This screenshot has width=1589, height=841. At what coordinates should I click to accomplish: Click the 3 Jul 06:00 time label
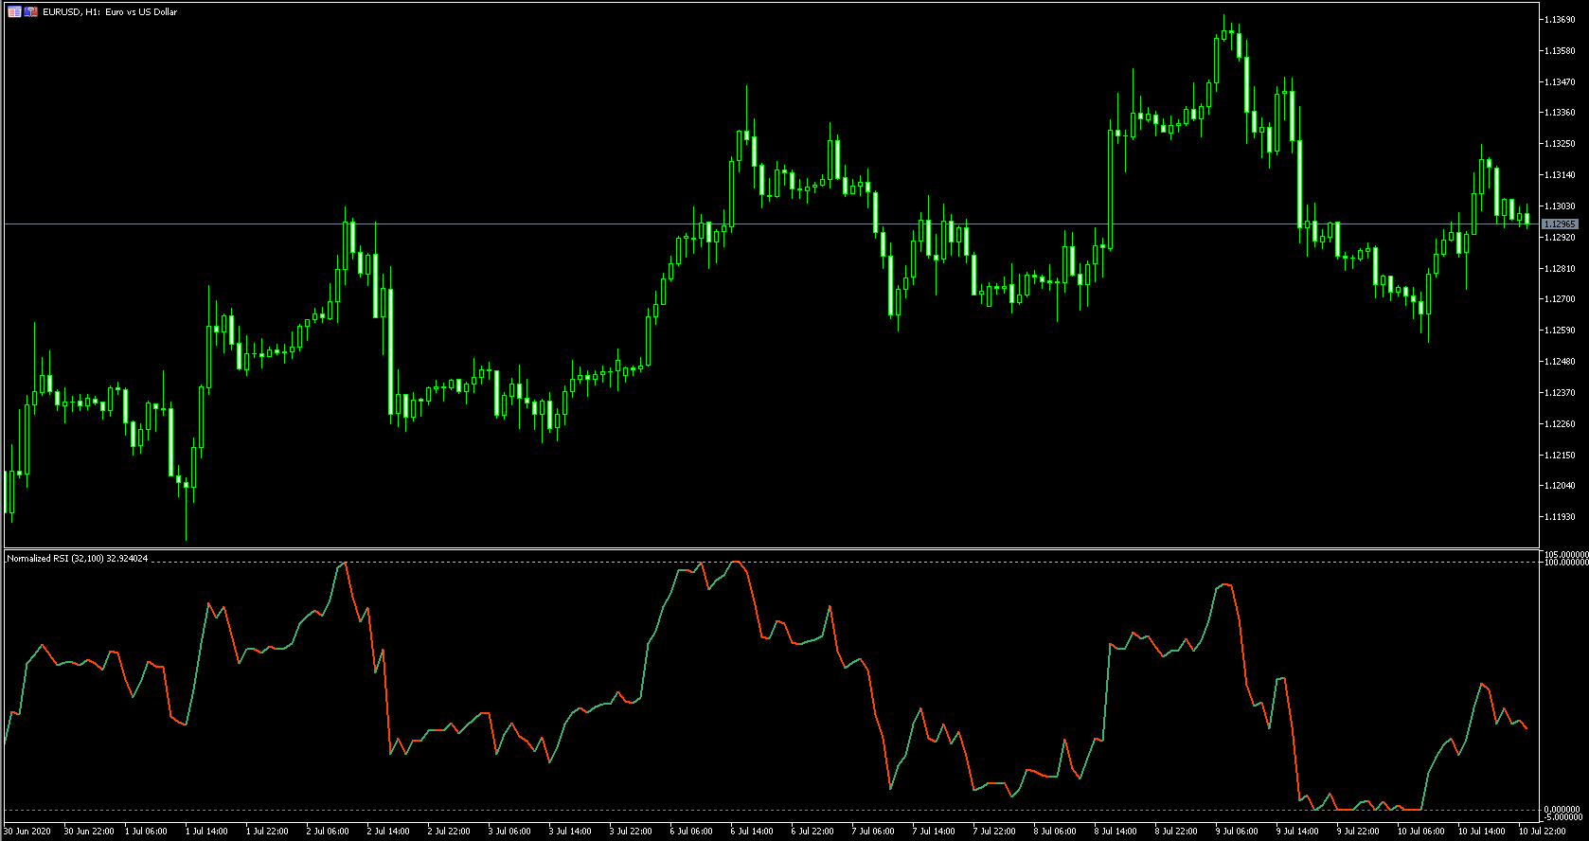509,832
